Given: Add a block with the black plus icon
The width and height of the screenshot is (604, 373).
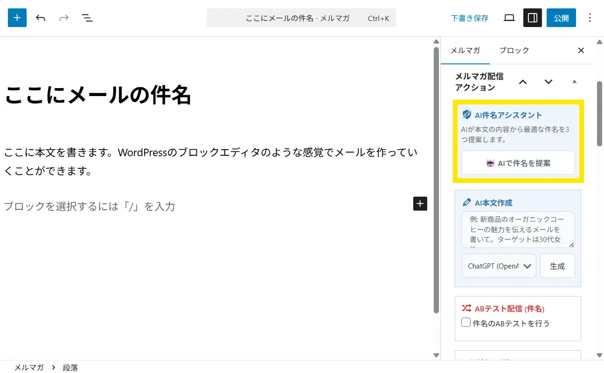Looking at the screenshot, I should coord(420,203).
